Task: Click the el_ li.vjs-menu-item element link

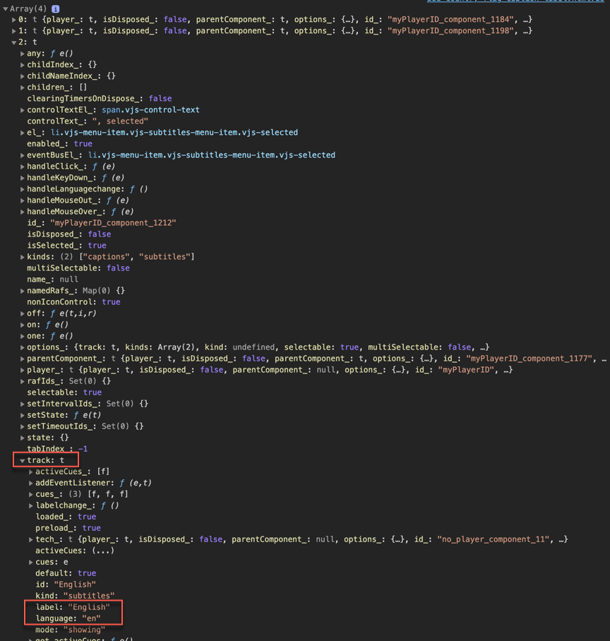Action: click(174, 133)
